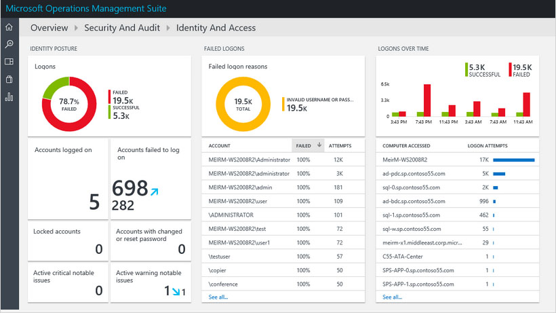Click the bar chart Usage icon
The width and height of the screenshot is (556, 313).
[9, 97]
